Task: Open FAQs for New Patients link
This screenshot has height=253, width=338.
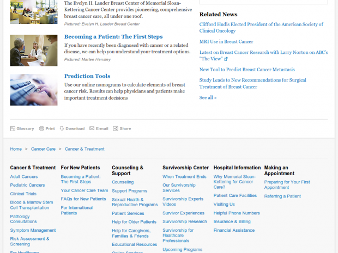Action: point(83,199)
